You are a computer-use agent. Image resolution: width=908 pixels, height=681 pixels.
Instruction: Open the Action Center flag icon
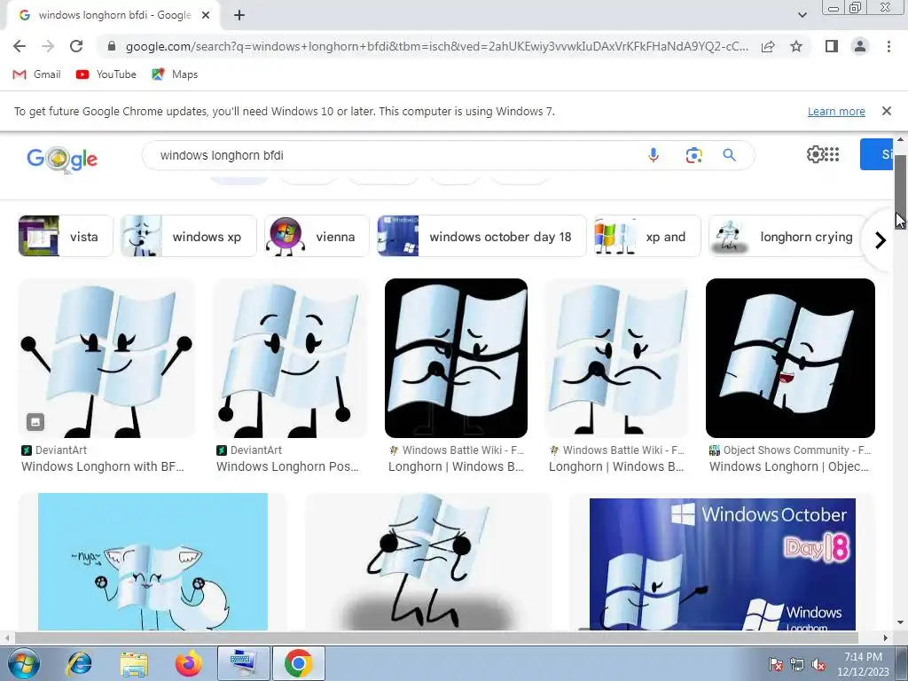pyautogui.click(x=775, y=664)
